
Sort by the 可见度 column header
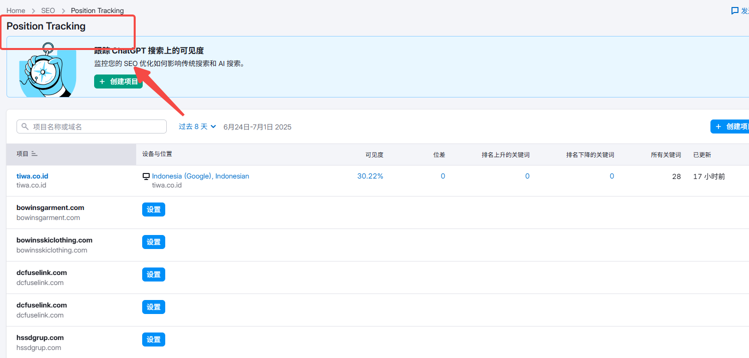(374, 155)
